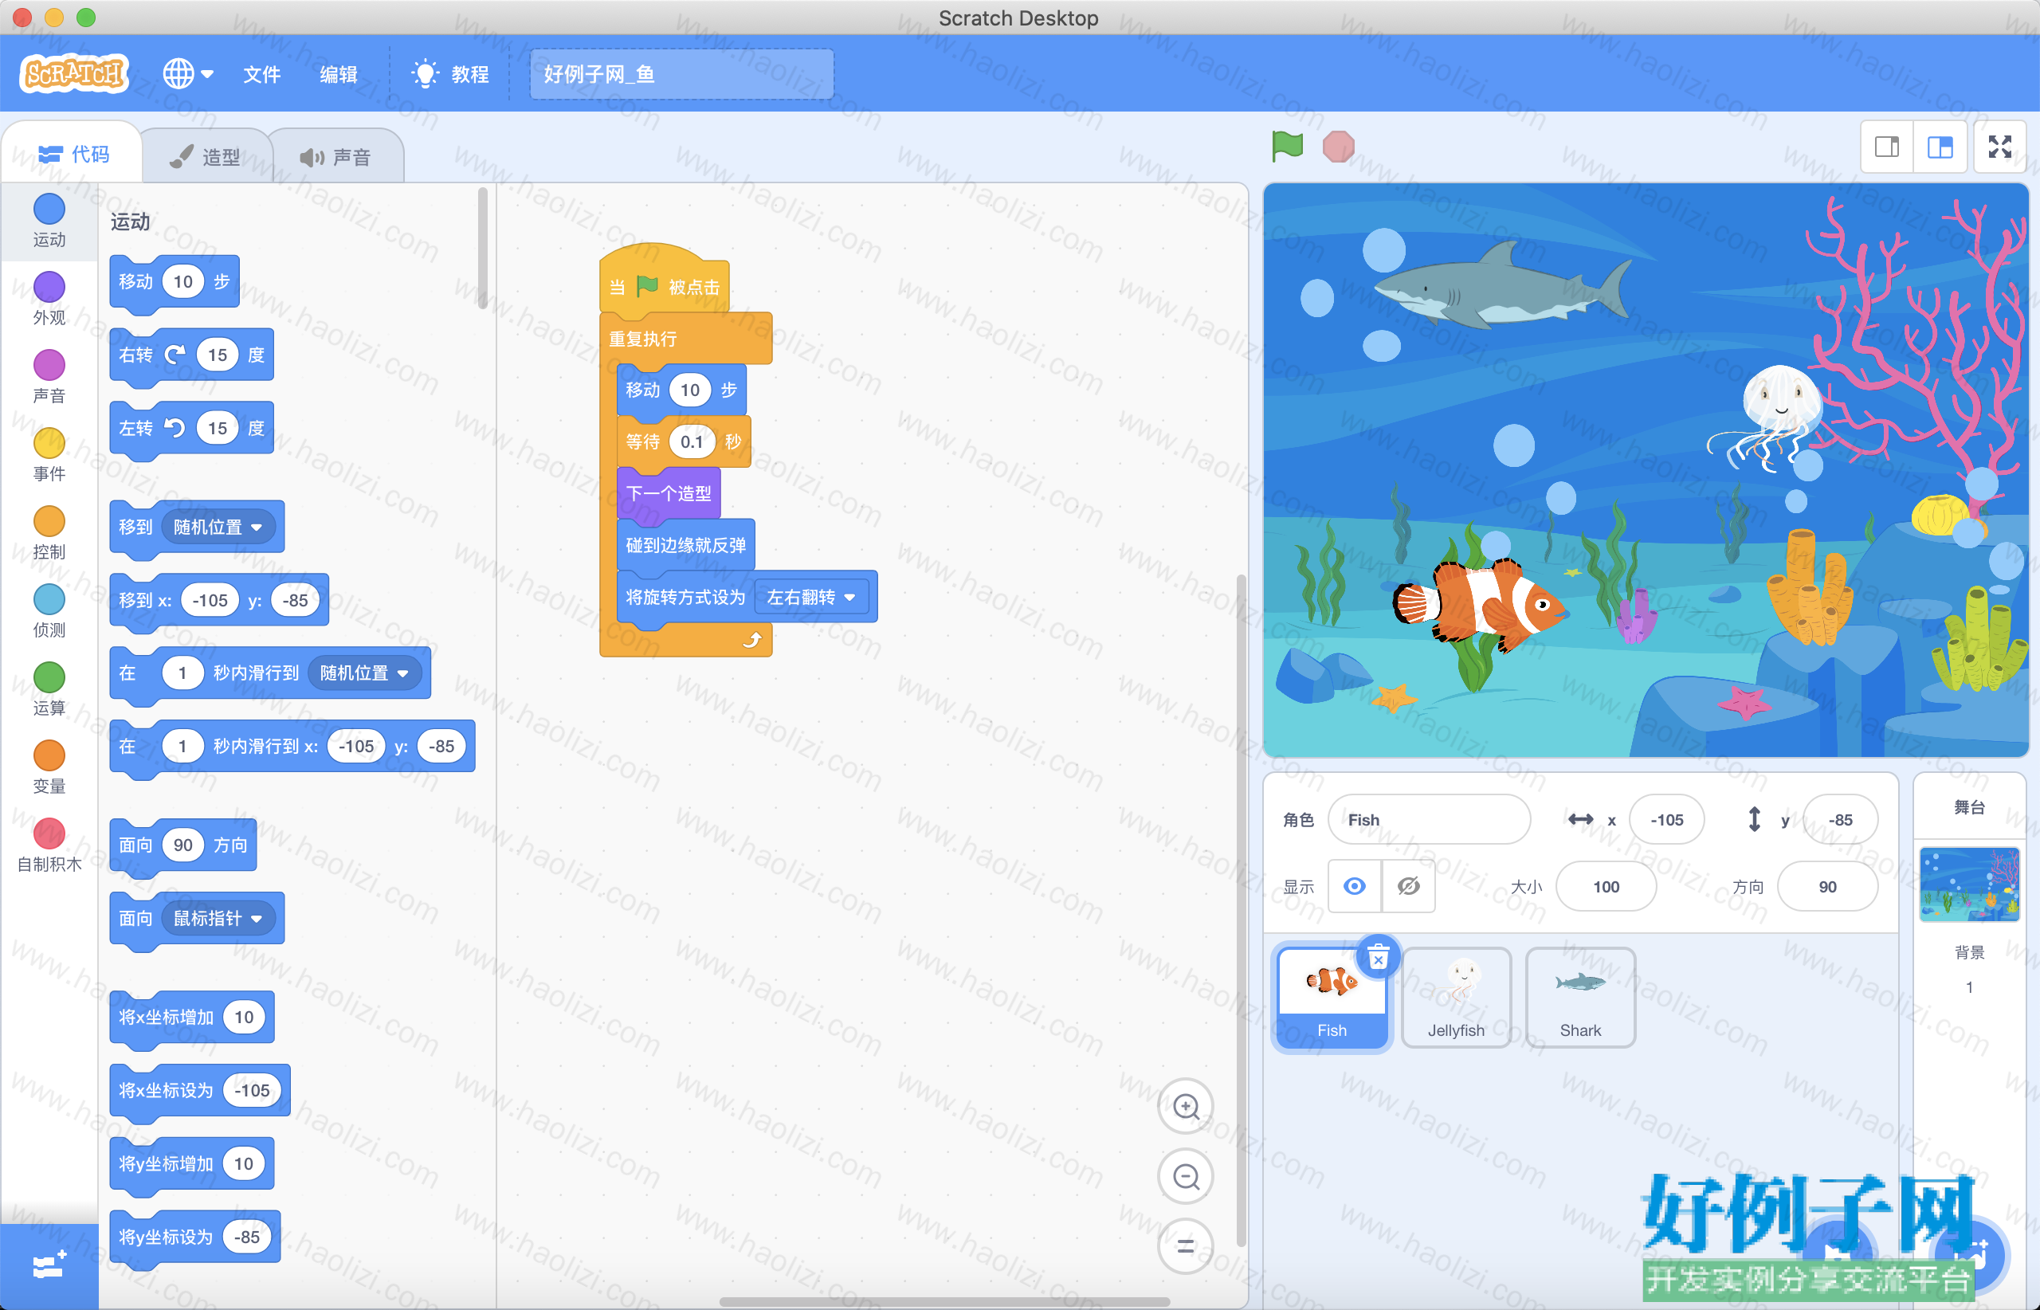This screenshot has width=2040, height=1310.
Task: Click the block palette vertical scrollbar
Action: pyautogui.click(x=482, y=247)
